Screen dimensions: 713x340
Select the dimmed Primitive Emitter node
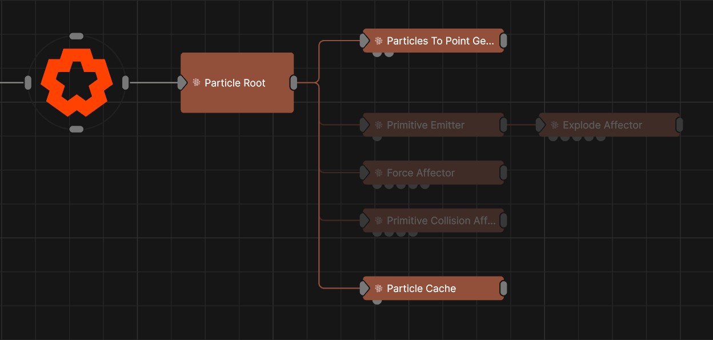click(x=434, y=125)
